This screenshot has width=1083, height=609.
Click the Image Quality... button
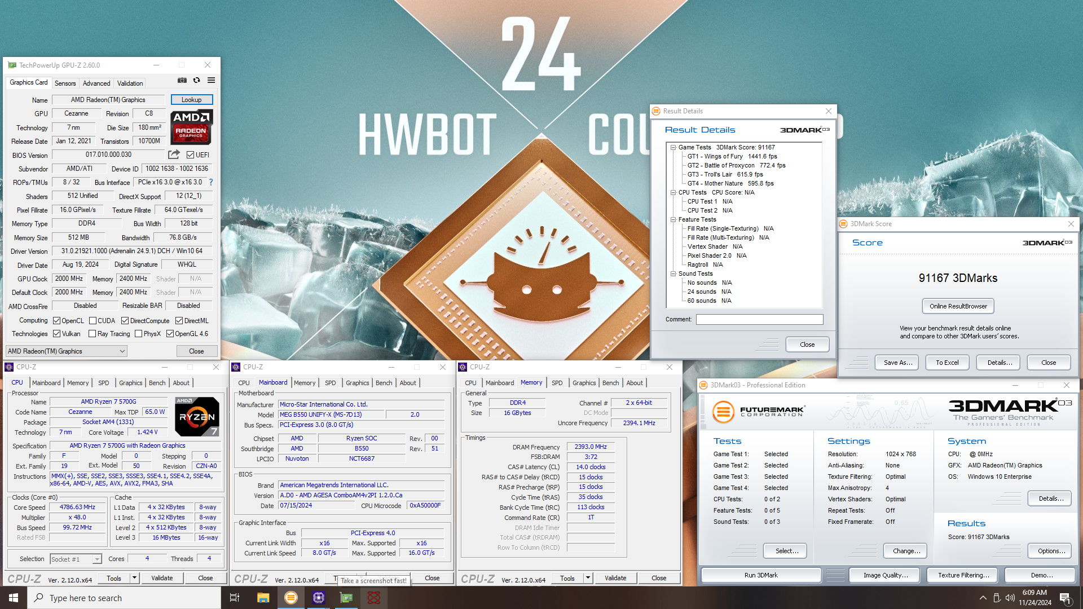886,575
